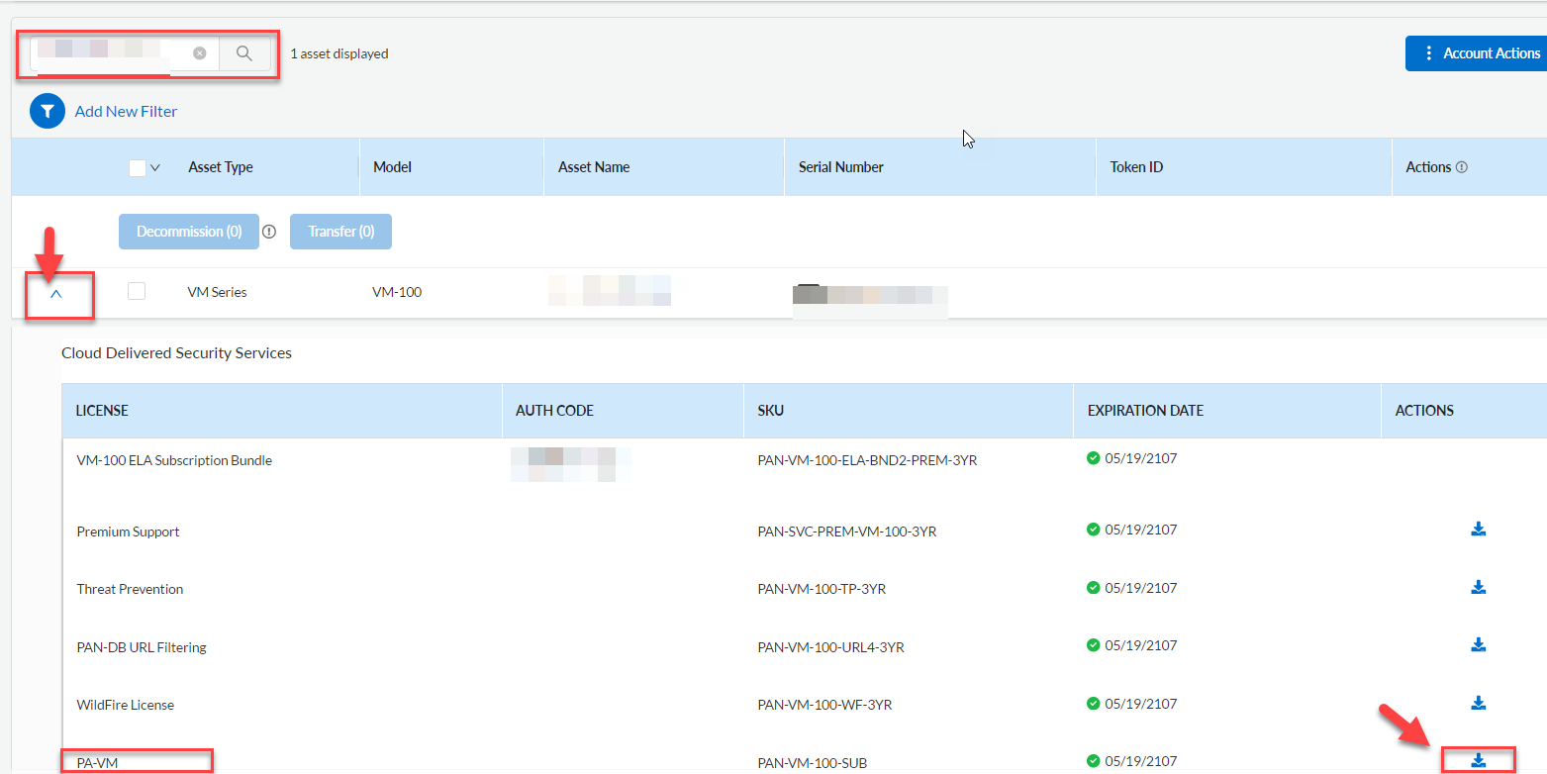The width and height of the screenshot is (1547, 774).
Task: Click the green status check for PA-VM
Action: 1094,761
